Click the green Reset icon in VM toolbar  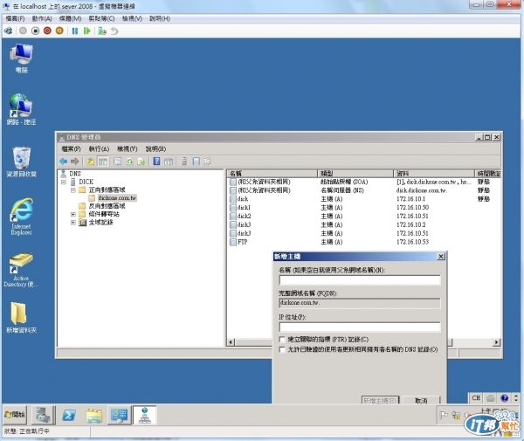pyautogui.click(x=86, y=31)
